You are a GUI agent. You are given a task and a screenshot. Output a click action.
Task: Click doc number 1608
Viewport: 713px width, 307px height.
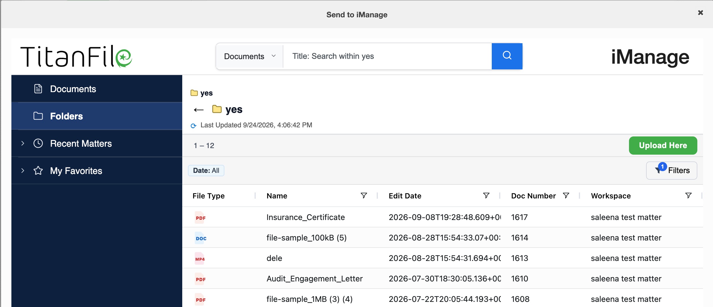pyautogui.click(x=520, y=299)
